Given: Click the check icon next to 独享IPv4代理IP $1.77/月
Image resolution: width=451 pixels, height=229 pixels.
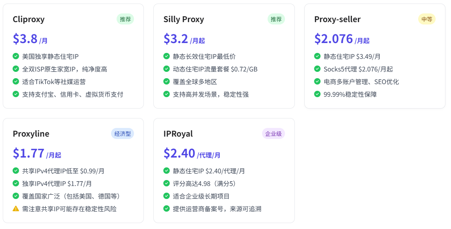Looking at the screenshot, I should pos(16,183).
